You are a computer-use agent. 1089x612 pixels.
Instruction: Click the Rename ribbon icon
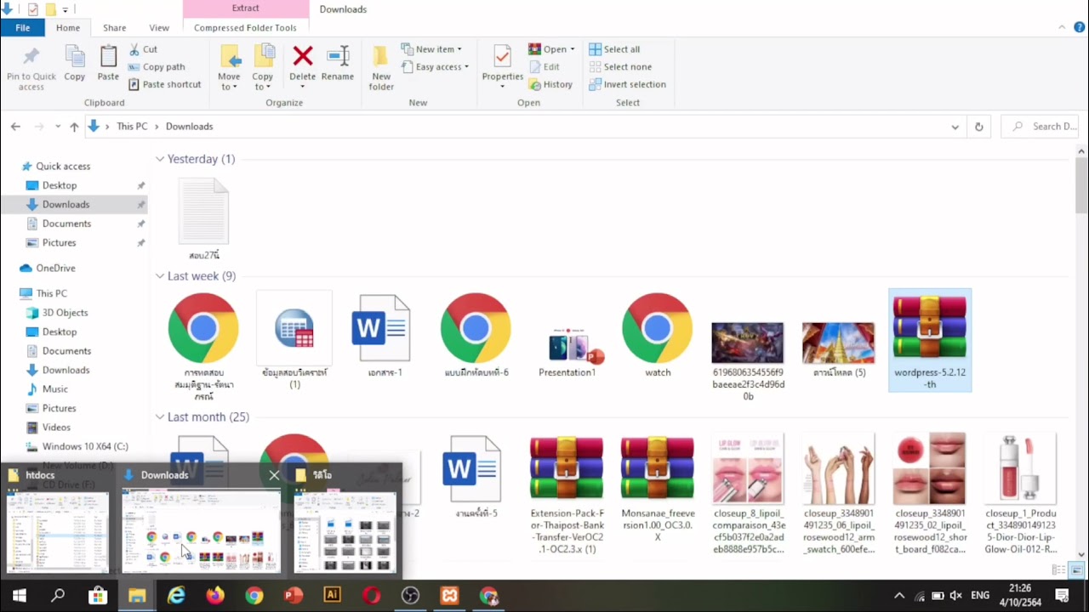coord(338,57)
